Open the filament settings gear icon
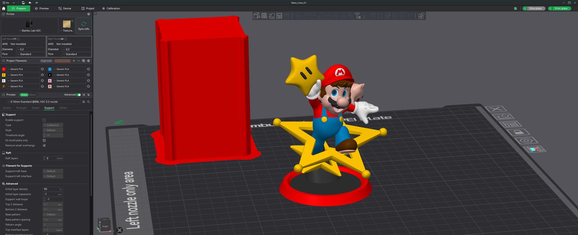The image size is (578, 235). click(89, 61)
